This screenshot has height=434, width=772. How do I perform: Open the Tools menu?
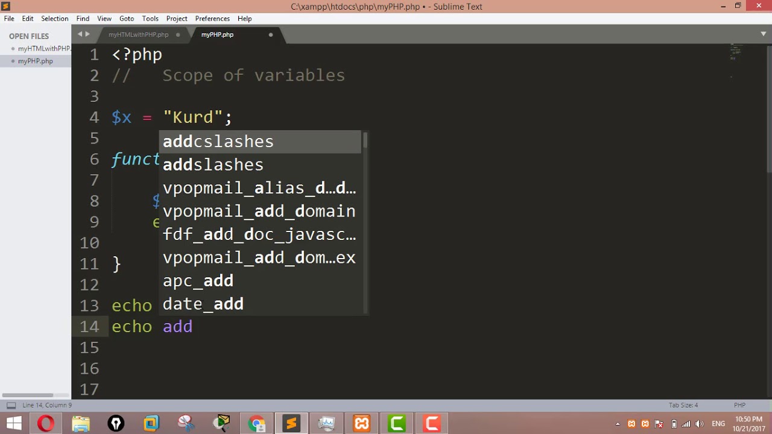pos(150,19)
